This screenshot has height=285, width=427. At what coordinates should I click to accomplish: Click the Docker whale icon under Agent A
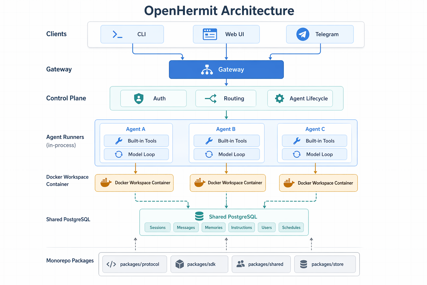[106, 183]
